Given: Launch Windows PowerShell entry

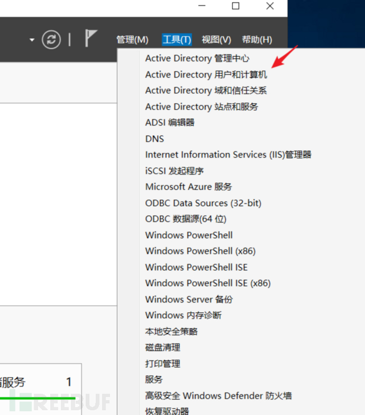Looking at the screenshot, I should tap(189, 235).
